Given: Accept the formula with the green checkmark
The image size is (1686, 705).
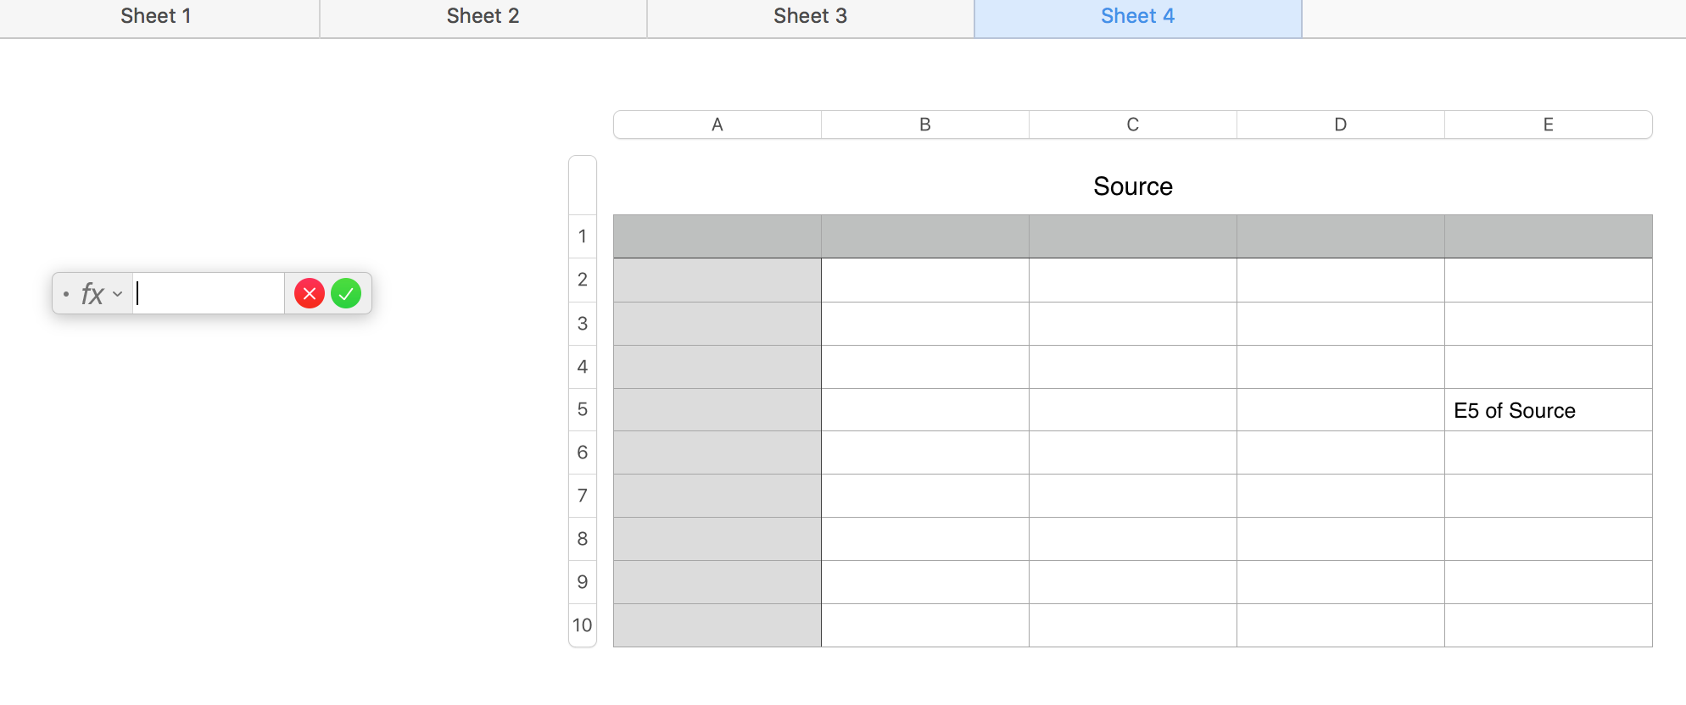Looking at the screenshot, I should 346,293.
